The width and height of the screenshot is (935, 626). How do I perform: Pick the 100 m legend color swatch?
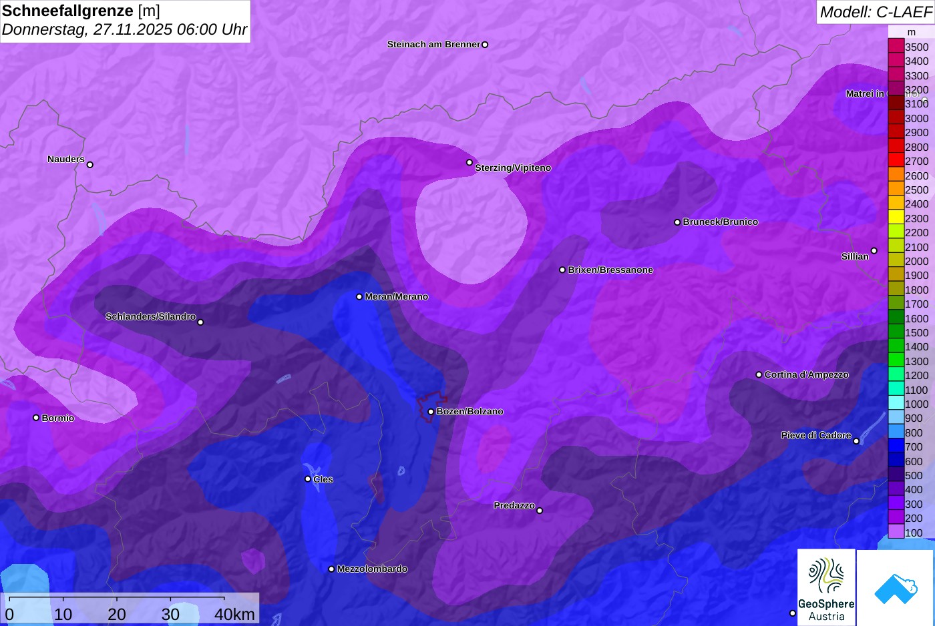[x=896, y=532]
